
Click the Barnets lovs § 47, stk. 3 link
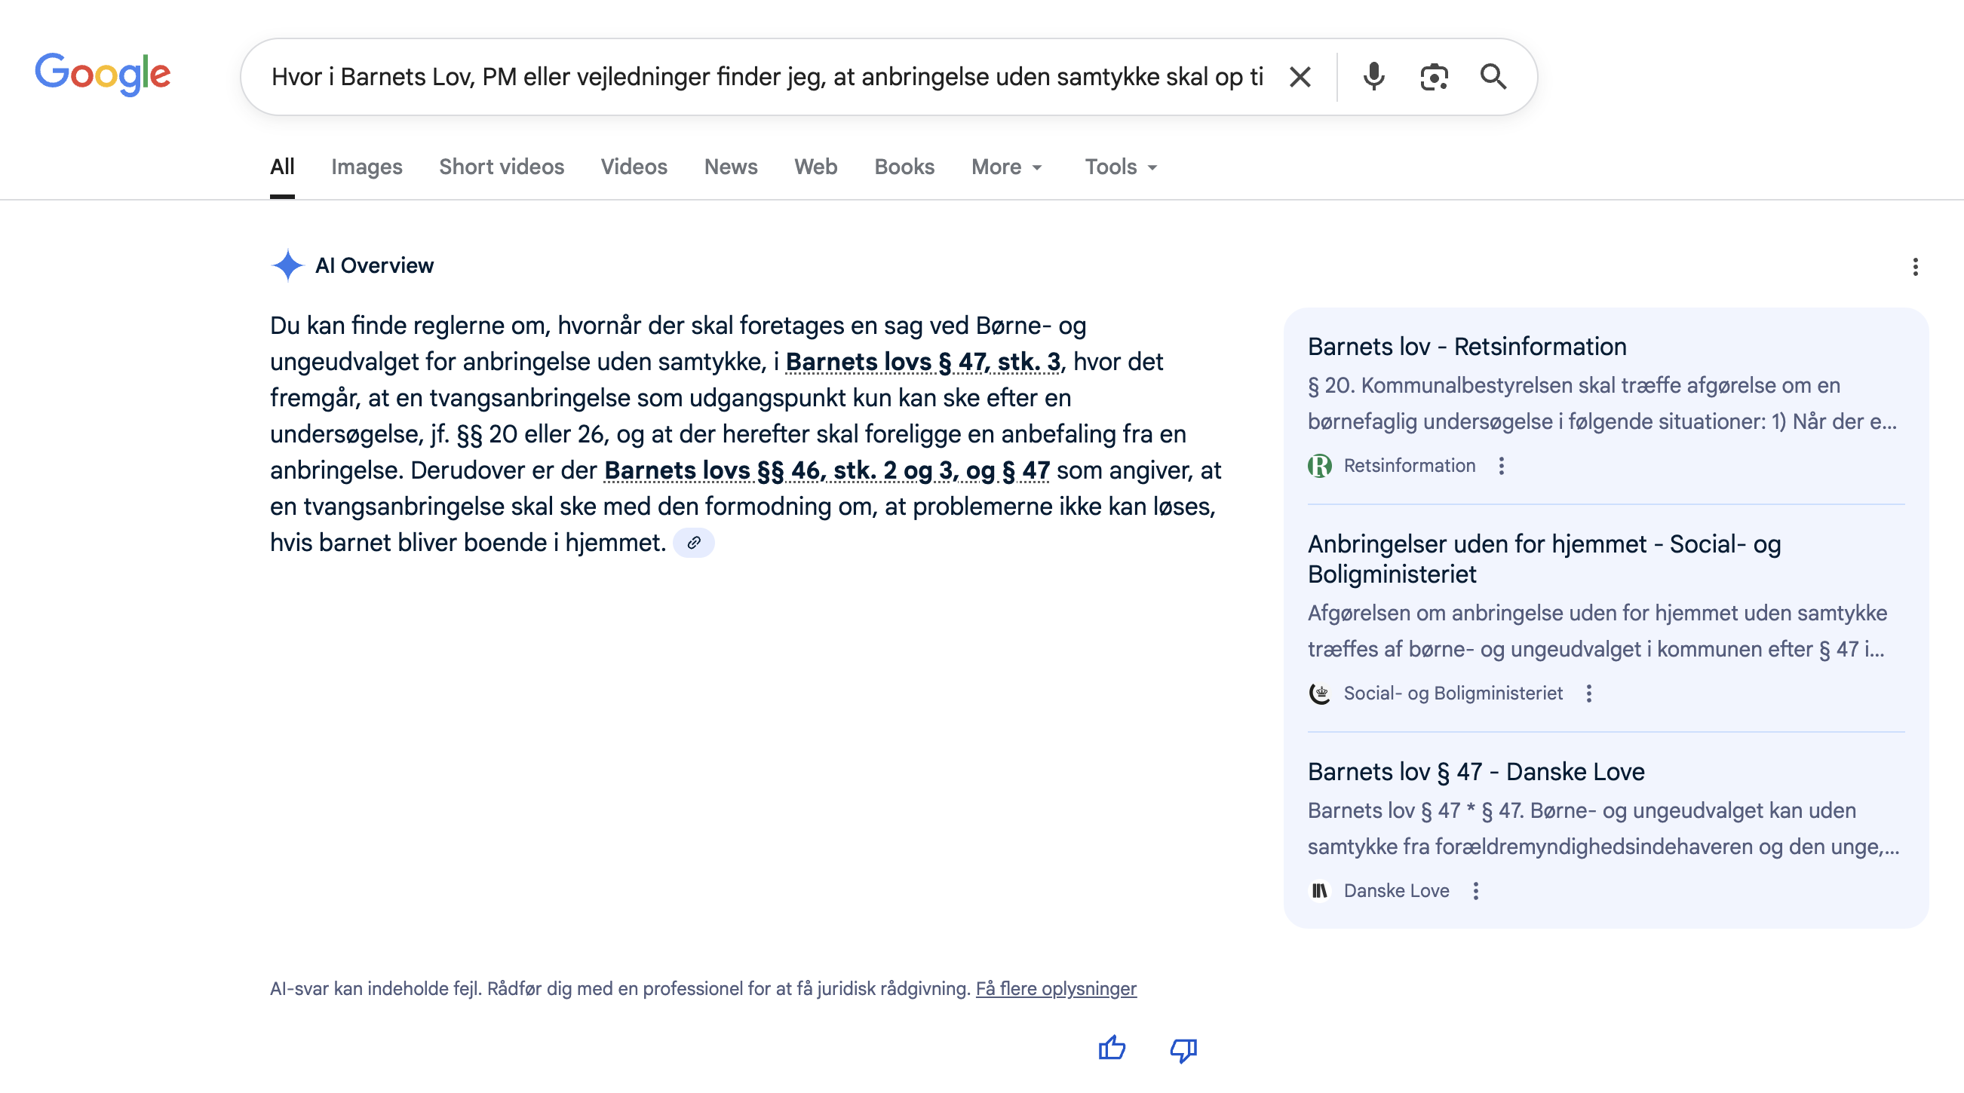click(922, 362)
